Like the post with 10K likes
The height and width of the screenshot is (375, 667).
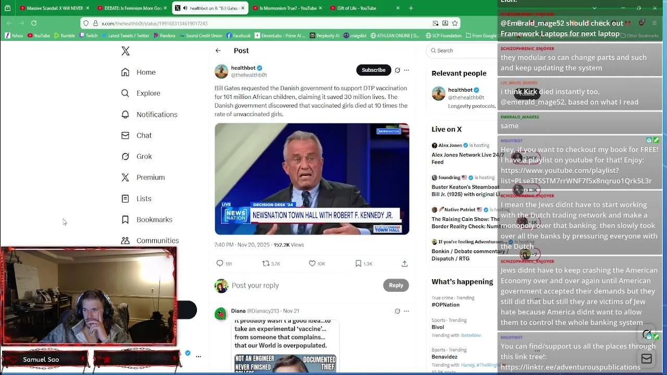click(x=317, y=264)
